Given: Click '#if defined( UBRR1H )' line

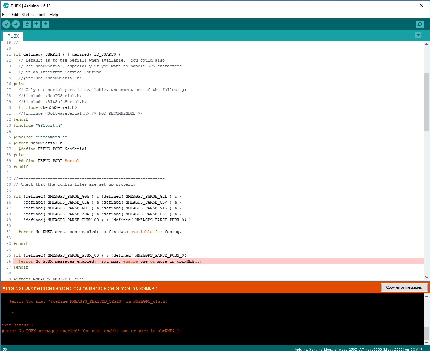Looking at the screenshot, I should 67,54.
